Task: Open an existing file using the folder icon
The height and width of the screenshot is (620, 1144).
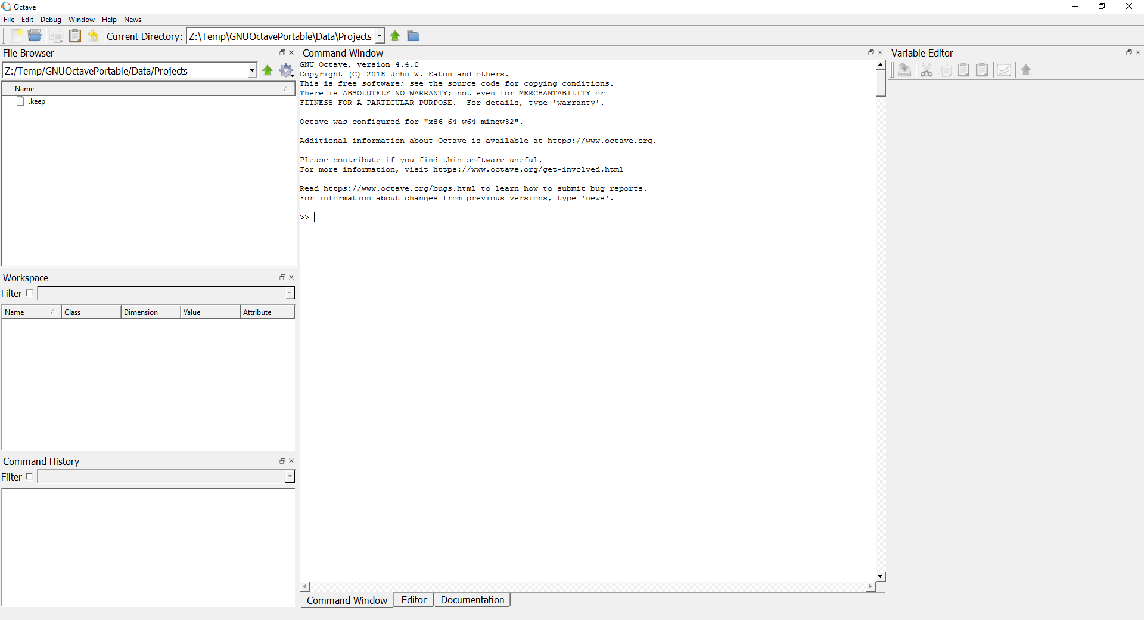Action: click(x=35, y=35)
